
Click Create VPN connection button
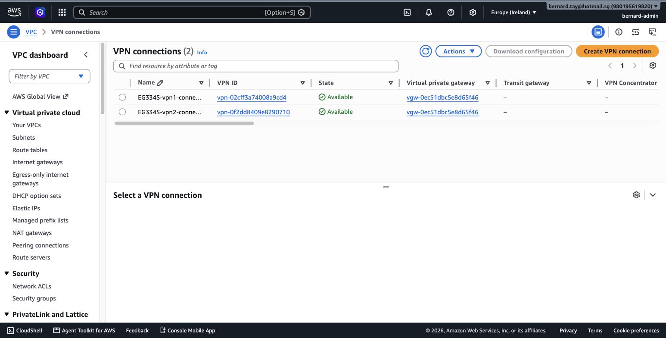[617, 51]
